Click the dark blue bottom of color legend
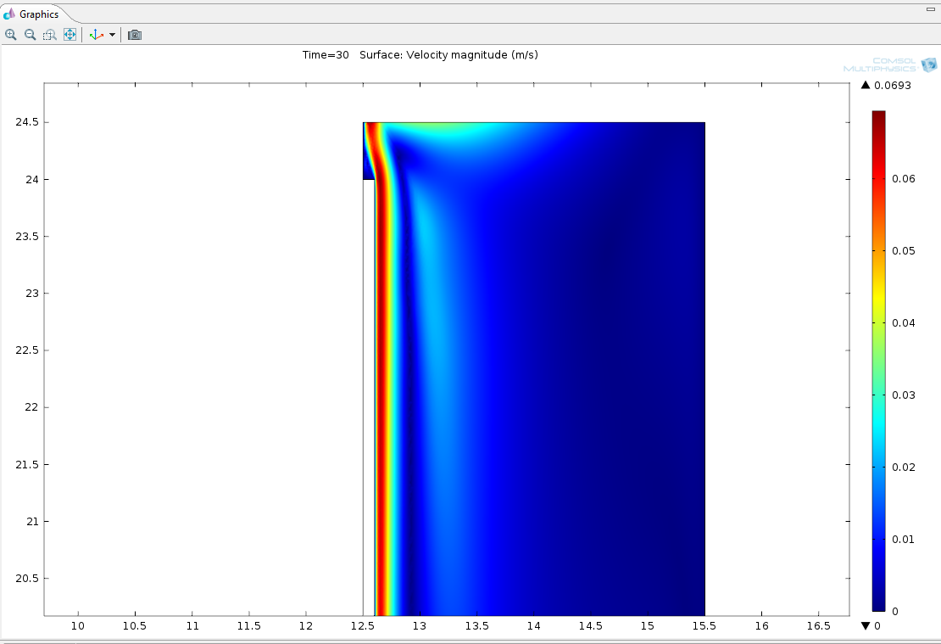The height and width of the screenshot is (644, 941). coord(878,604)
